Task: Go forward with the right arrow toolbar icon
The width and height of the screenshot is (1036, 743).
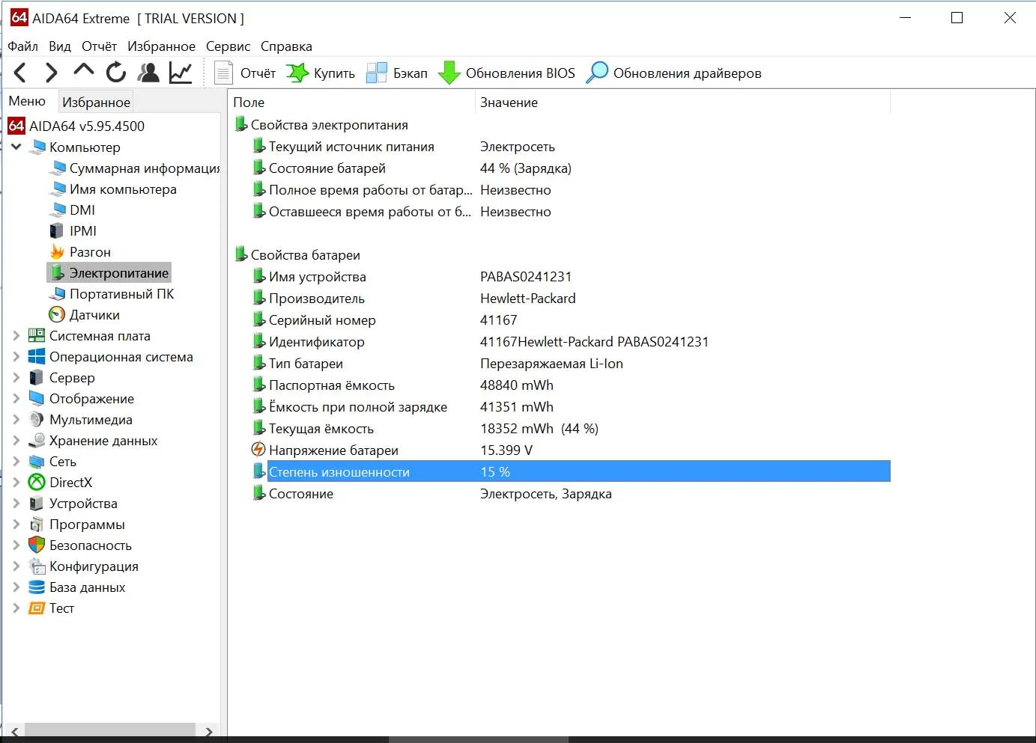Action: tap(51, 73)
